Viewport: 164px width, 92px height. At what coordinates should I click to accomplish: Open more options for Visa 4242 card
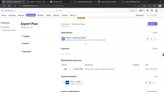coord(154,83)
